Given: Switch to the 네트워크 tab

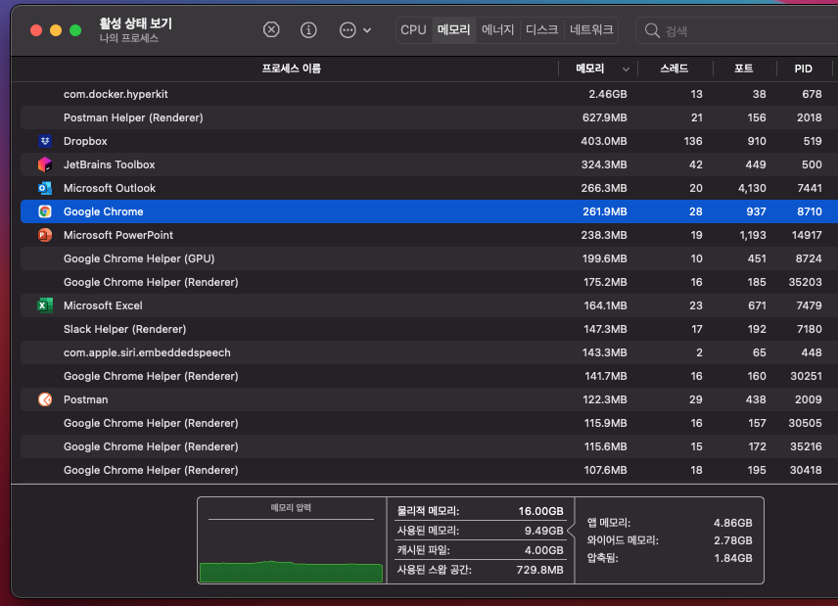Looking at the screenshot, I should (x=591, y=30).
